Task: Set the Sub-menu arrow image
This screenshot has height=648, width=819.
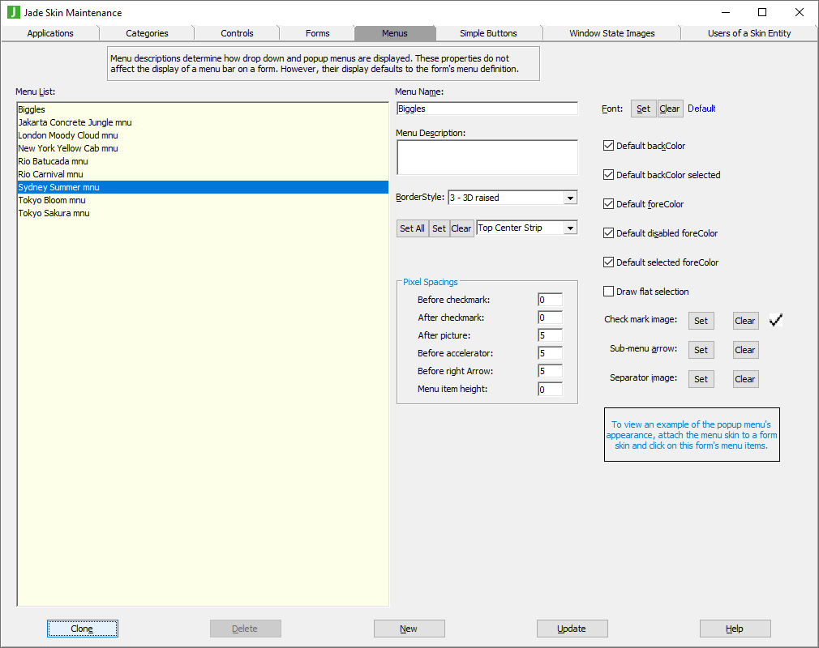Action: point(701,350)
